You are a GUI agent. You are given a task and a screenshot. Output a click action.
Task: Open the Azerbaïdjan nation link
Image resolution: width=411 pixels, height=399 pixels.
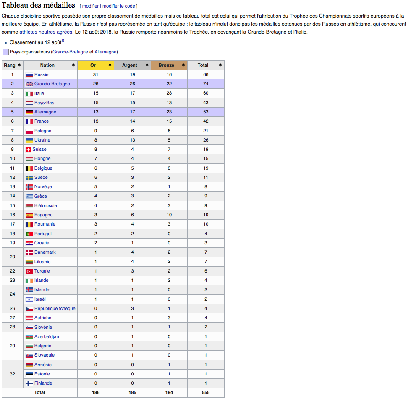[47, 336]
